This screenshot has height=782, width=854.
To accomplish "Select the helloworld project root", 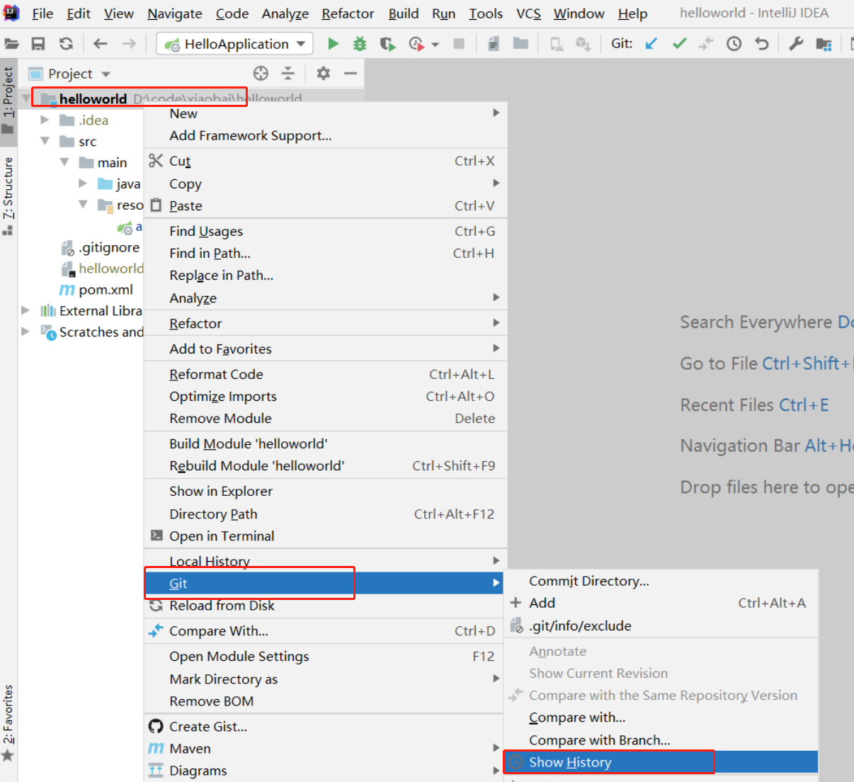I will pyautogui.click(x=93, y=98).
